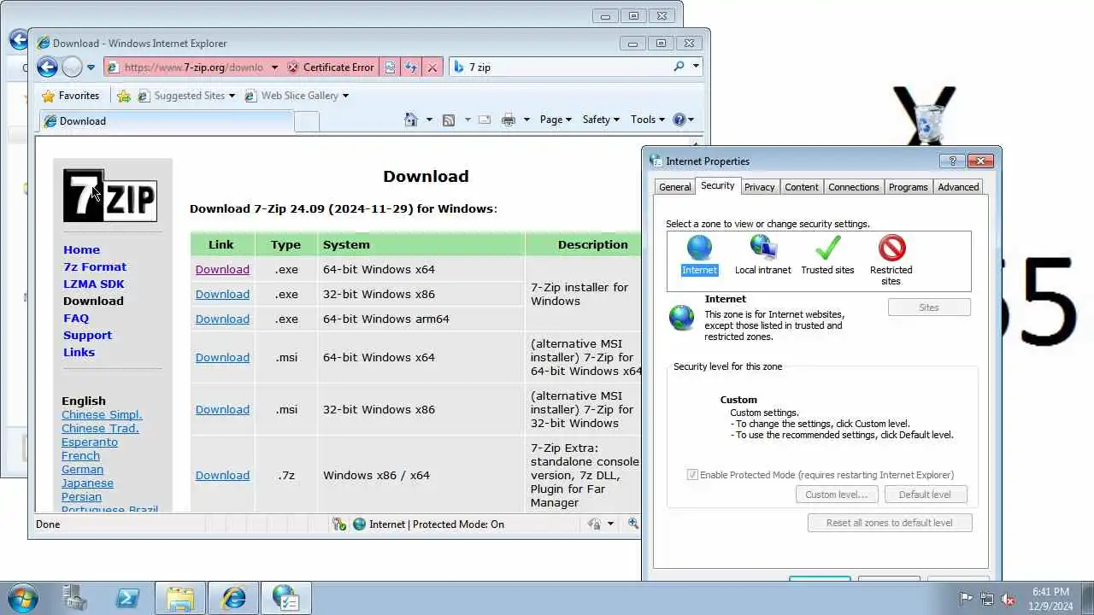Switch language to German
This screenshot has height=615, width=1094.
82,469
